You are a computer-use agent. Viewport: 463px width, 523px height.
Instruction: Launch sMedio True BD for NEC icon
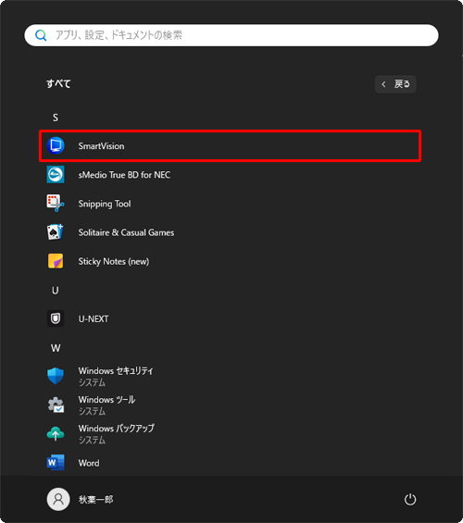(56, 174)
